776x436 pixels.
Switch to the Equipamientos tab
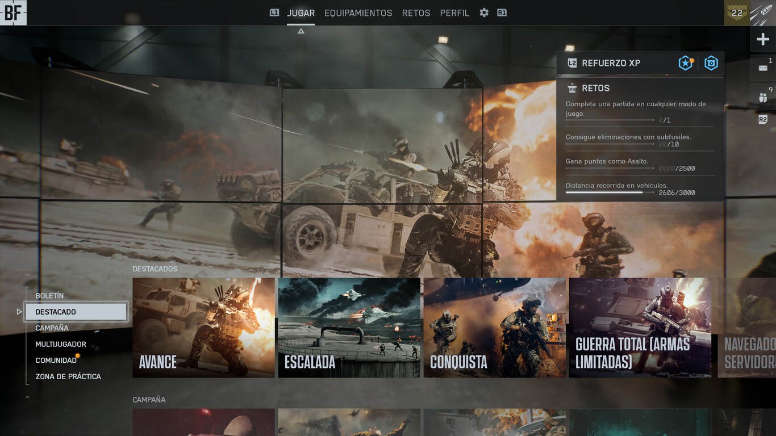pyautogui.click(x=358, y=12)
